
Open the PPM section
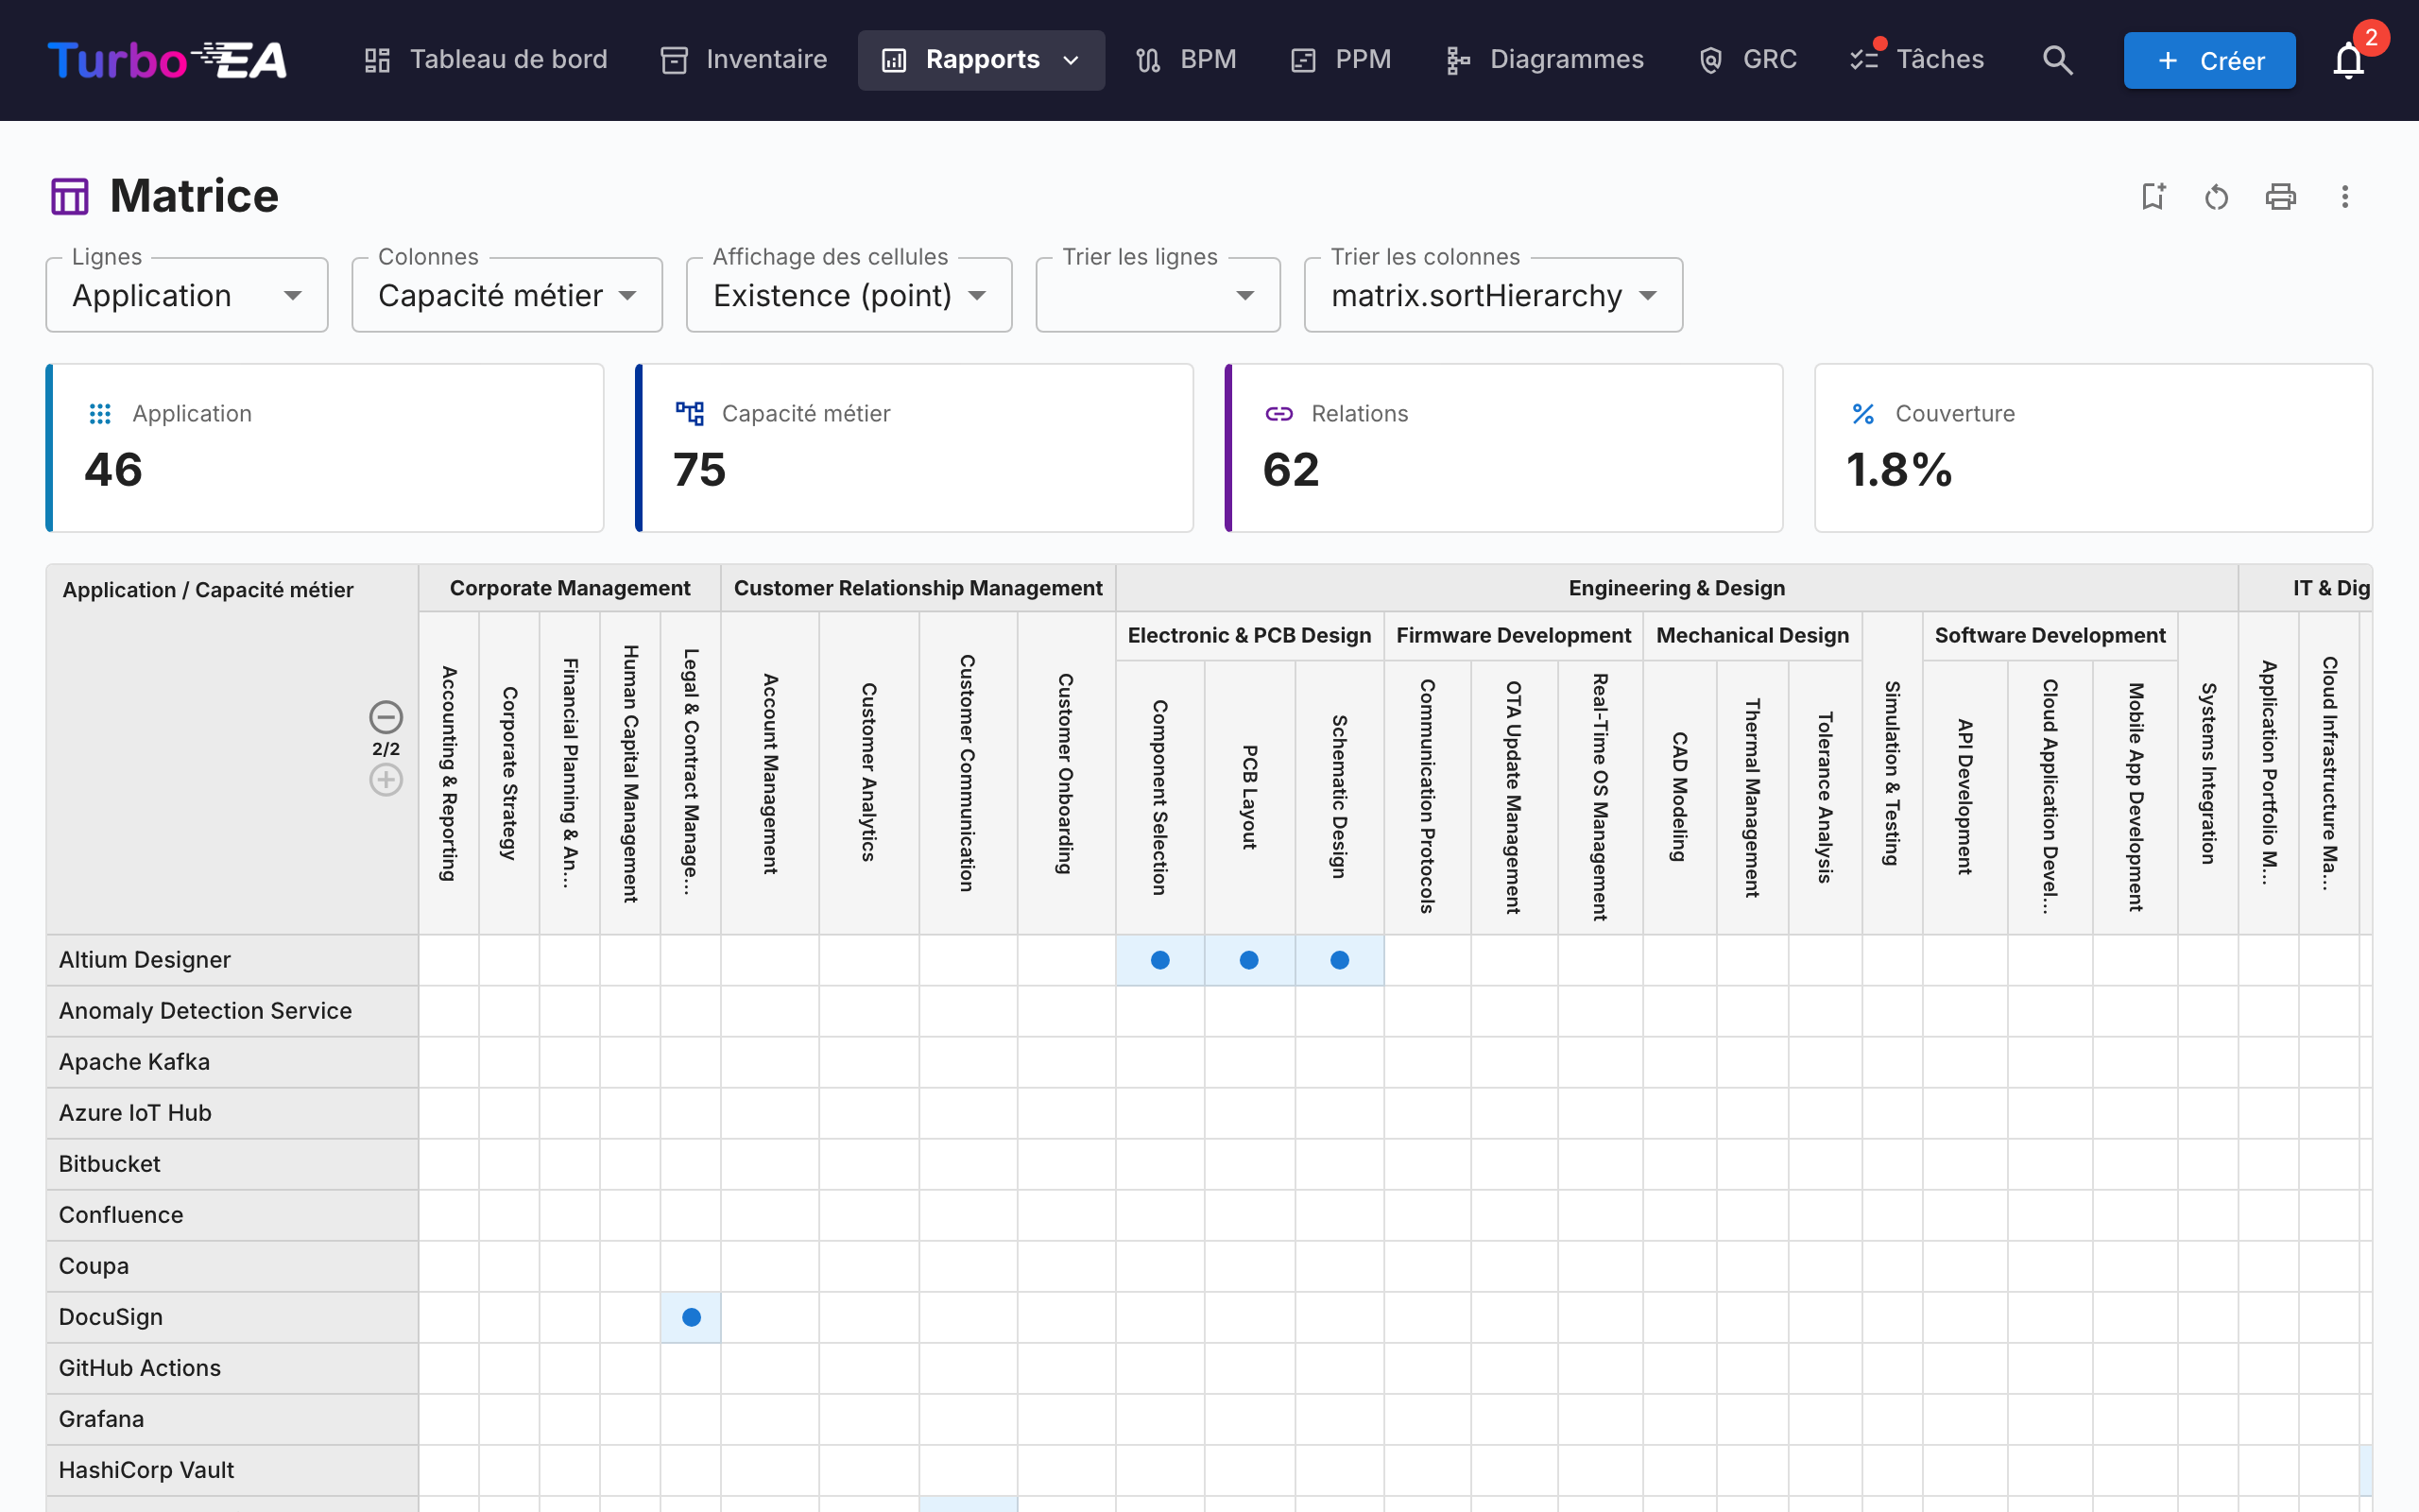coord(1341,60)
